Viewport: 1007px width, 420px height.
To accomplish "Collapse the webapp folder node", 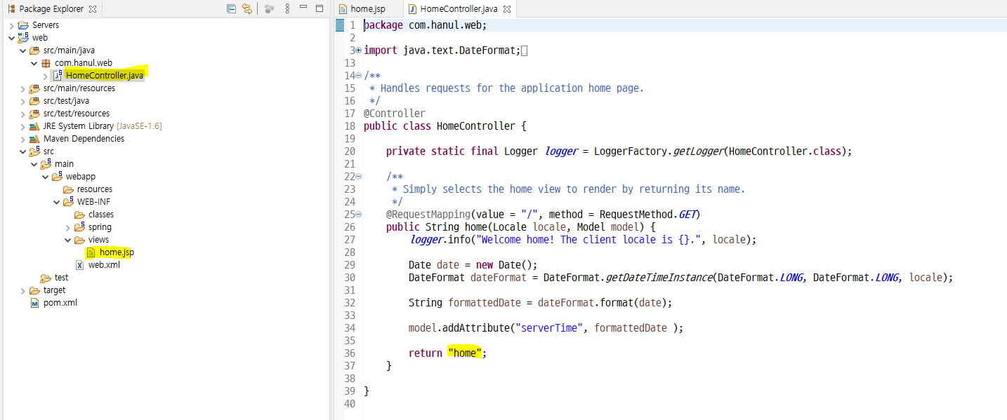I will tap(45, 177).
